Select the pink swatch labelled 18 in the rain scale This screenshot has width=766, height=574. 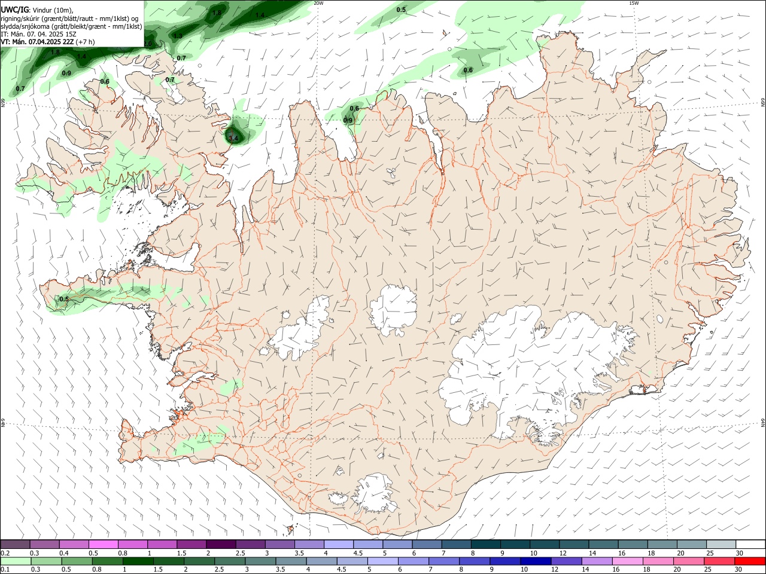pos(658,561)
